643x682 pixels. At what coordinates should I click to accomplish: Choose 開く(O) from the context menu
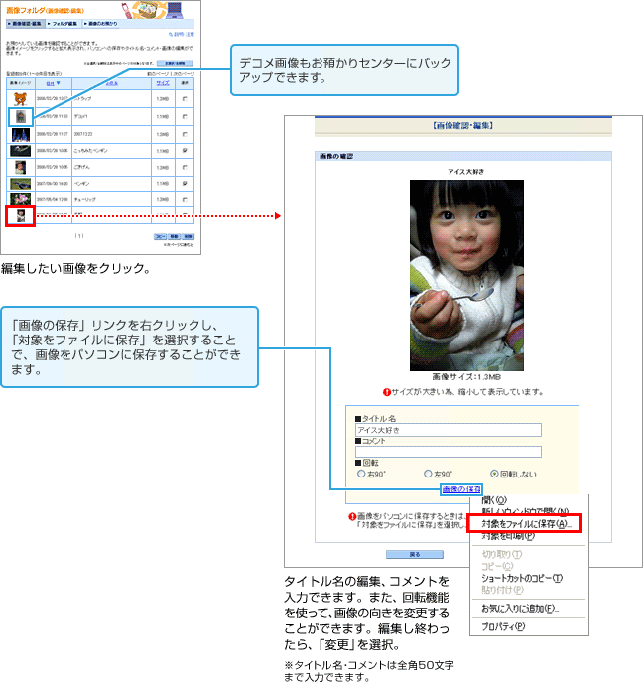495,500
